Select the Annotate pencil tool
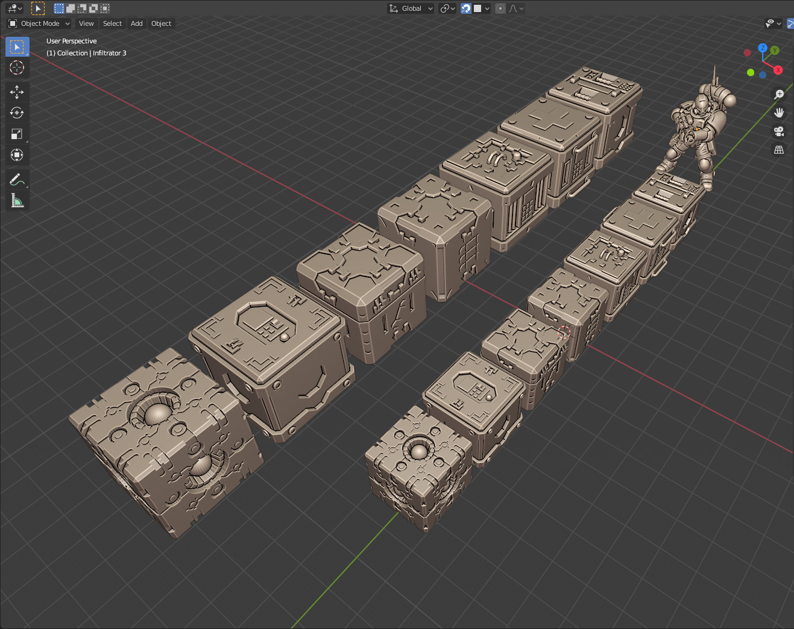This screenshot has height=629, width=794. click(x=17, y=180)
